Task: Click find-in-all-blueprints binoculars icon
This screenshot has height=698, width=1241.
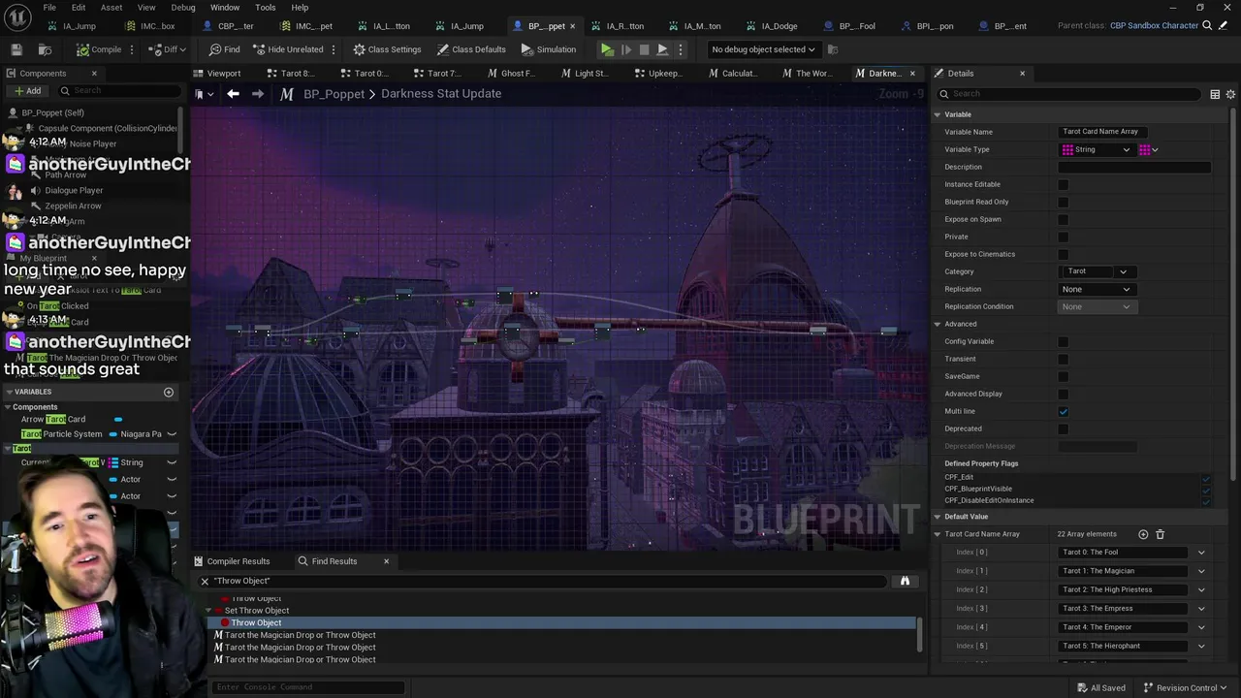Action: click(x=905, y=581)
